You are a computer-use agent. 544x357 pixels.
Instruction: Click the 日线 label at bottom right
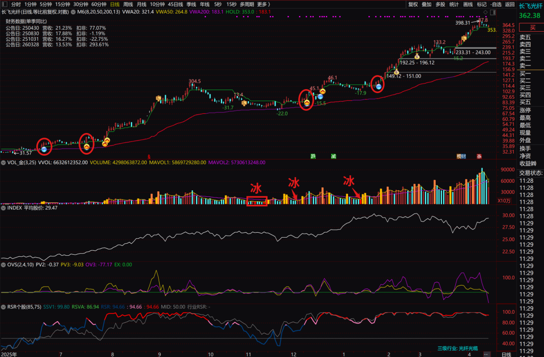(x=506, y=354)
